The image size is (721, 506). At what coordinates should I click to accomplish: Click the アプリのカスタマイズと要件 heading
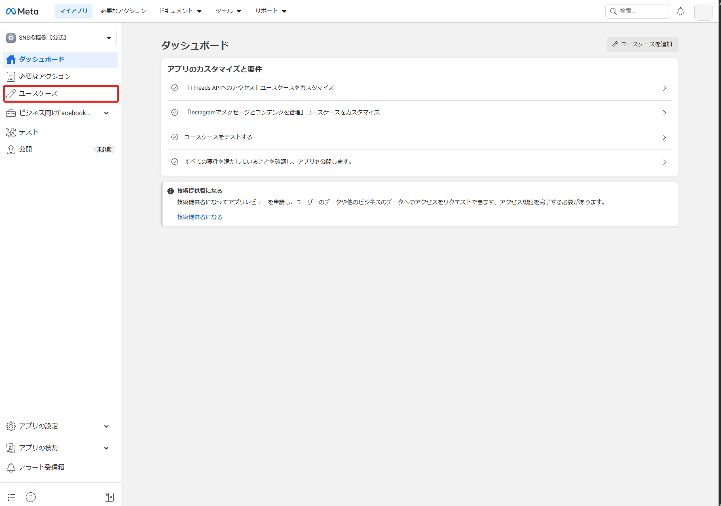[215, 69]
